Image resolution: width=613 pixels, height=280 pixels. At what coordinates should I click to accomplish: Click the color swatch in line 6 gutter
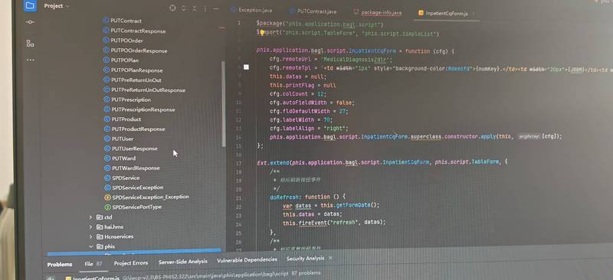246,67
